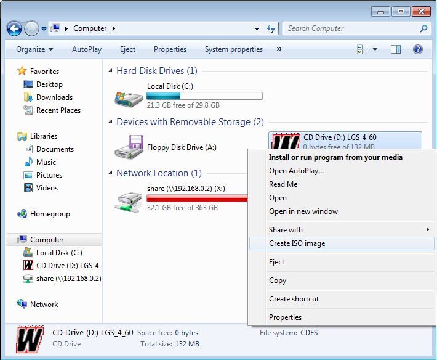Select the share network drive icon
The height and width of the screenshot is (360, 437).
pyautogui.click(x=129, y=198)
